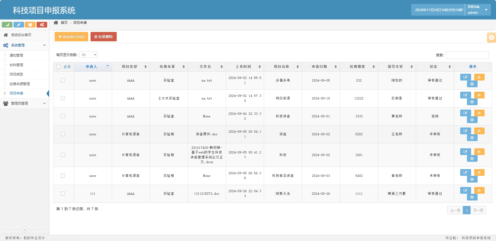Select 项目申请 in the sidebar
This screenshot has width=496, height=241.
click(x=16, y=93)
